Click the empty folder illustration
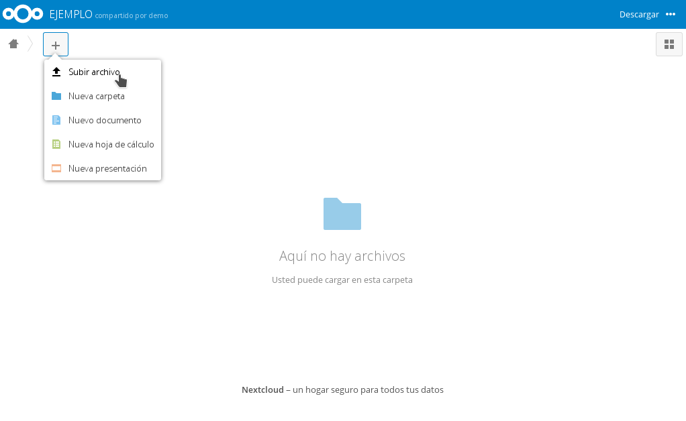Viewport: 686px width, 421px height. coord(342,214)
